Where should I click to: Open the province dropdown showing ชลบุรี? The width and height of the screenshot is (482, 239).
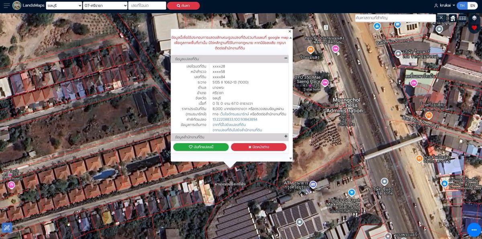[x=63, y=6]
